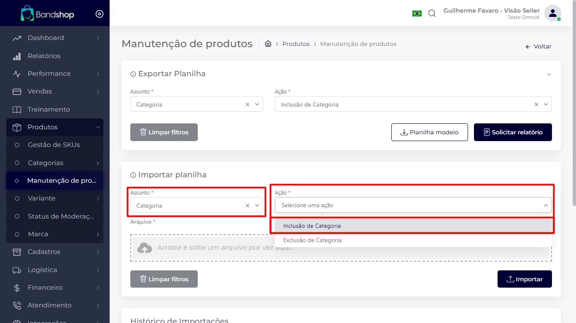The height and width of the screenshot is (323, 576).
Task: Clear the Ação selection in Exportar Planilha
Action: [x=536, y=104]
